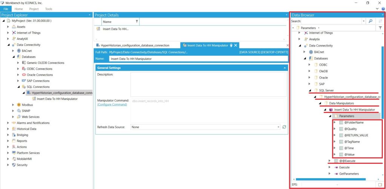Collapse the SQL Connections node

[18, 87]
